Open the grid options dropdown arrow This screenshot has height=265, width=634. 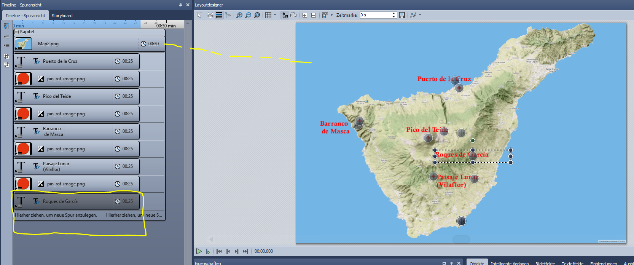click(275, 15)
